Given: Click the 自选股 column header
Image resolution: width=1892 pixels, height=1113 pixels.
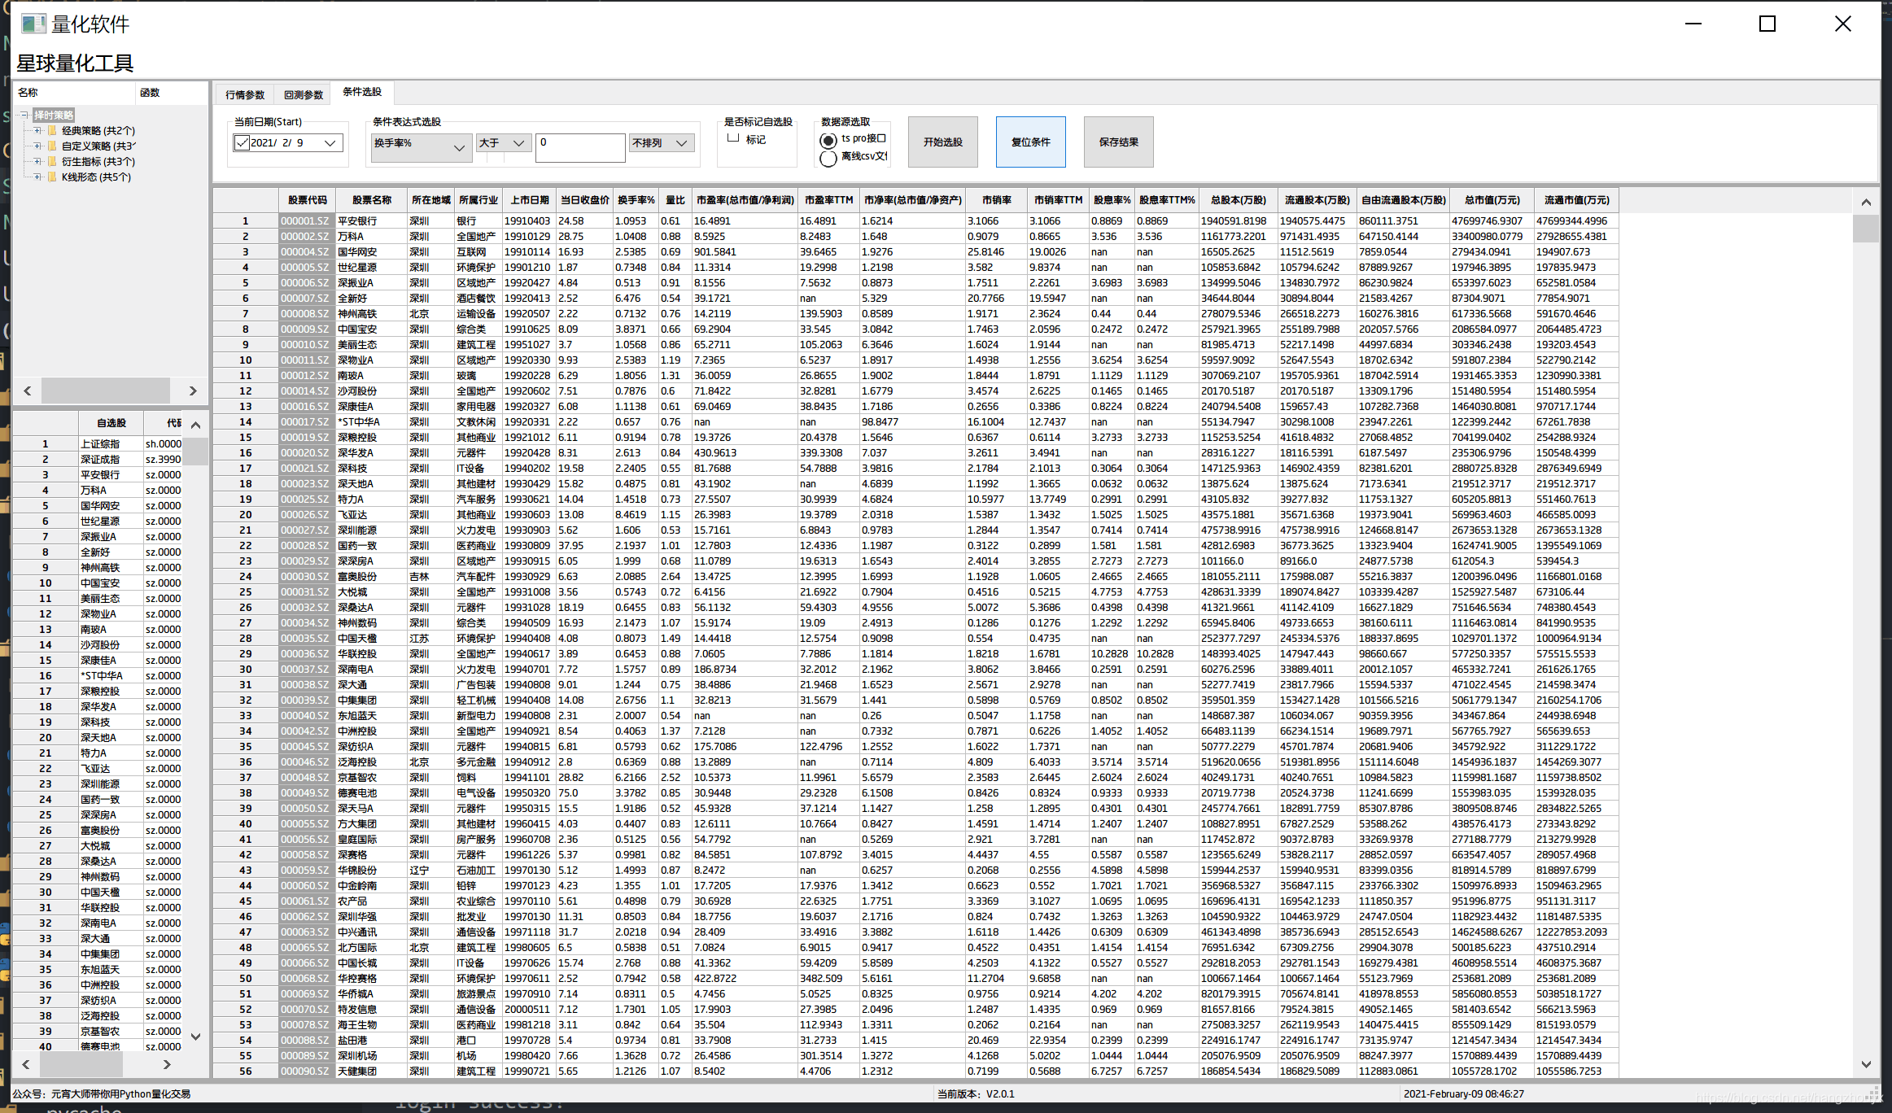Looking at the screenshot, I should coord(111,423).
